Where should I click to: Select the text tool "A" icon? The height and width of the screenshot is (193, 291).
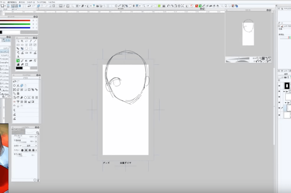coord(18,57)
